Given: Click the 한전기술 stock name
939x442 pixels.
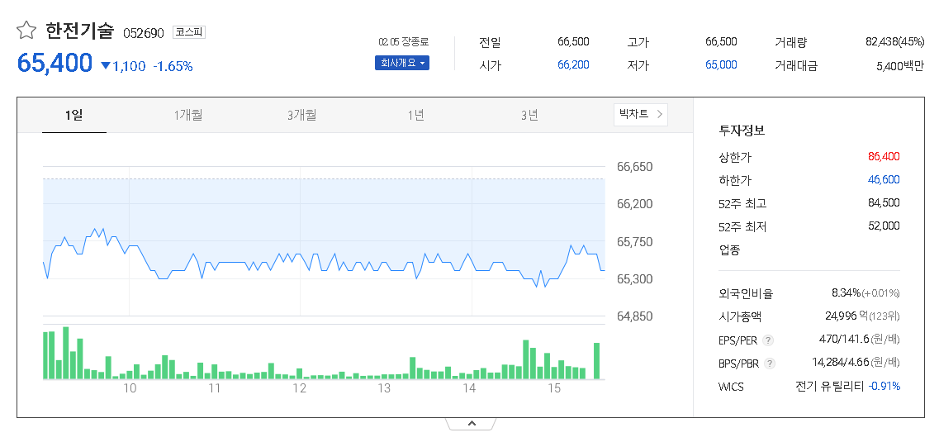Looking at the screenshot, I should coord(79,31).
